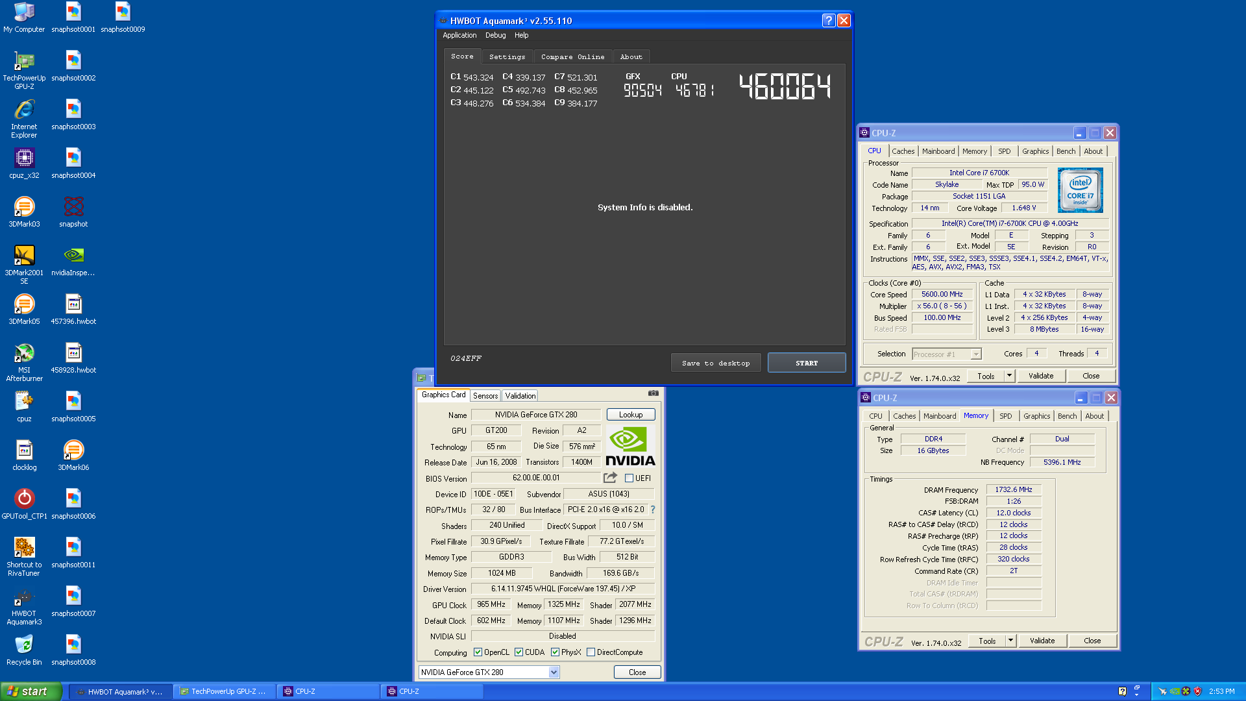Open Shortcut to RivaTuner icon
This screenshot has width=1246, height=701.
pos(24,558)
